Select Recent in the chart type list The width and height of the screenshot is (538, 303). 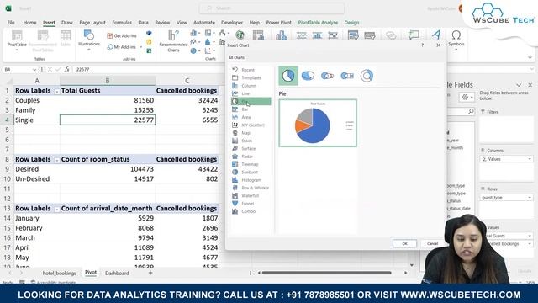(x=248, y=70)
